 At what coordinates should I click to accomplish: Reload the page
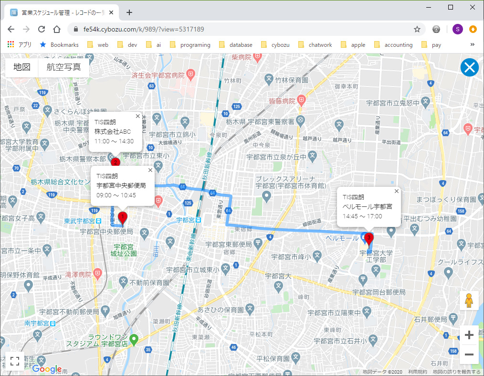point(42,29)
